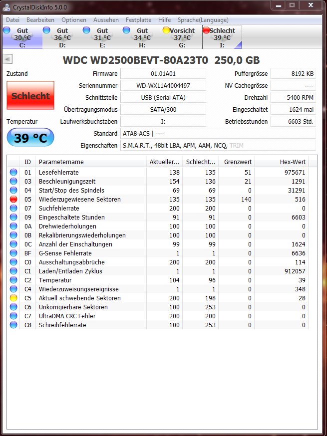Click the Puffergrösse field 8192 KB
This screenshot has height=436, width=327.
pyautogui.click(x=294, y=74)
